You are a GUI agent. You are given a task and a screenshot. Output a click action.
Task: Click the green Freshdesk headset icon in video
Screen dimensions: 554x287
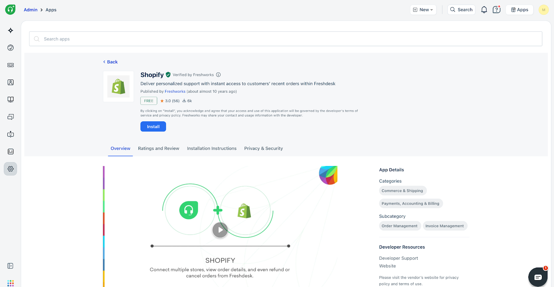(x=189, y=210)
